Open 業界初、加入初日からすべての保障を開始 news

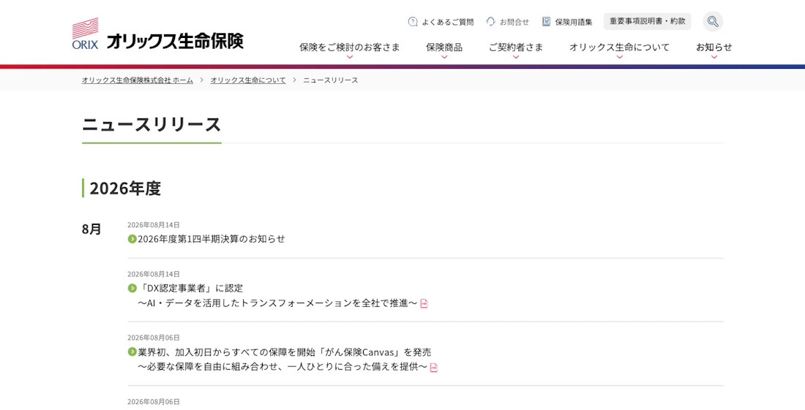(285, 352)
